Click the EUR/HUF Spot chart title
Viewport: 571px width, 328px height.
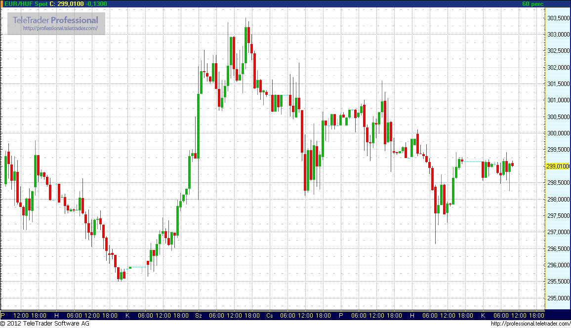point(26,3)
